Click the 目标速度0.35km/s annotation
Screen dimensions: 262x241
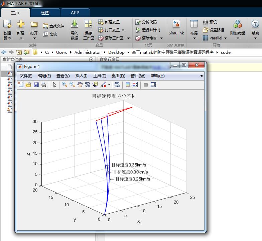coord(129,165)
